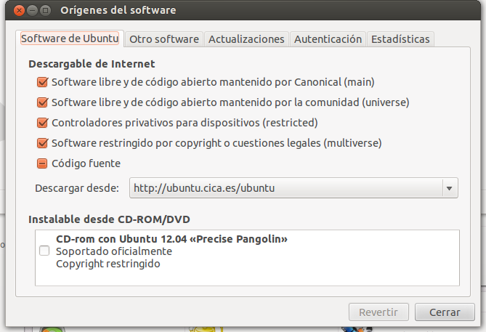Viewport: 486px width, 332px height.
Task: Select the Autenticación tab
Action: (328, 39)
